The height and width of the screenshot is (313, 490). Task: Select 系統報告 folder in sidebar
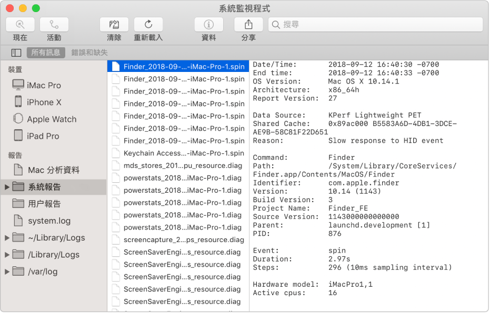click(54, 187)
